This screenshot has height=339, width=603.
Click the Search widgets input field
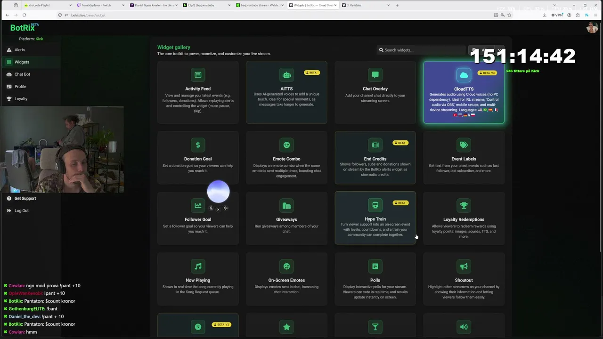tap(422, 50)
